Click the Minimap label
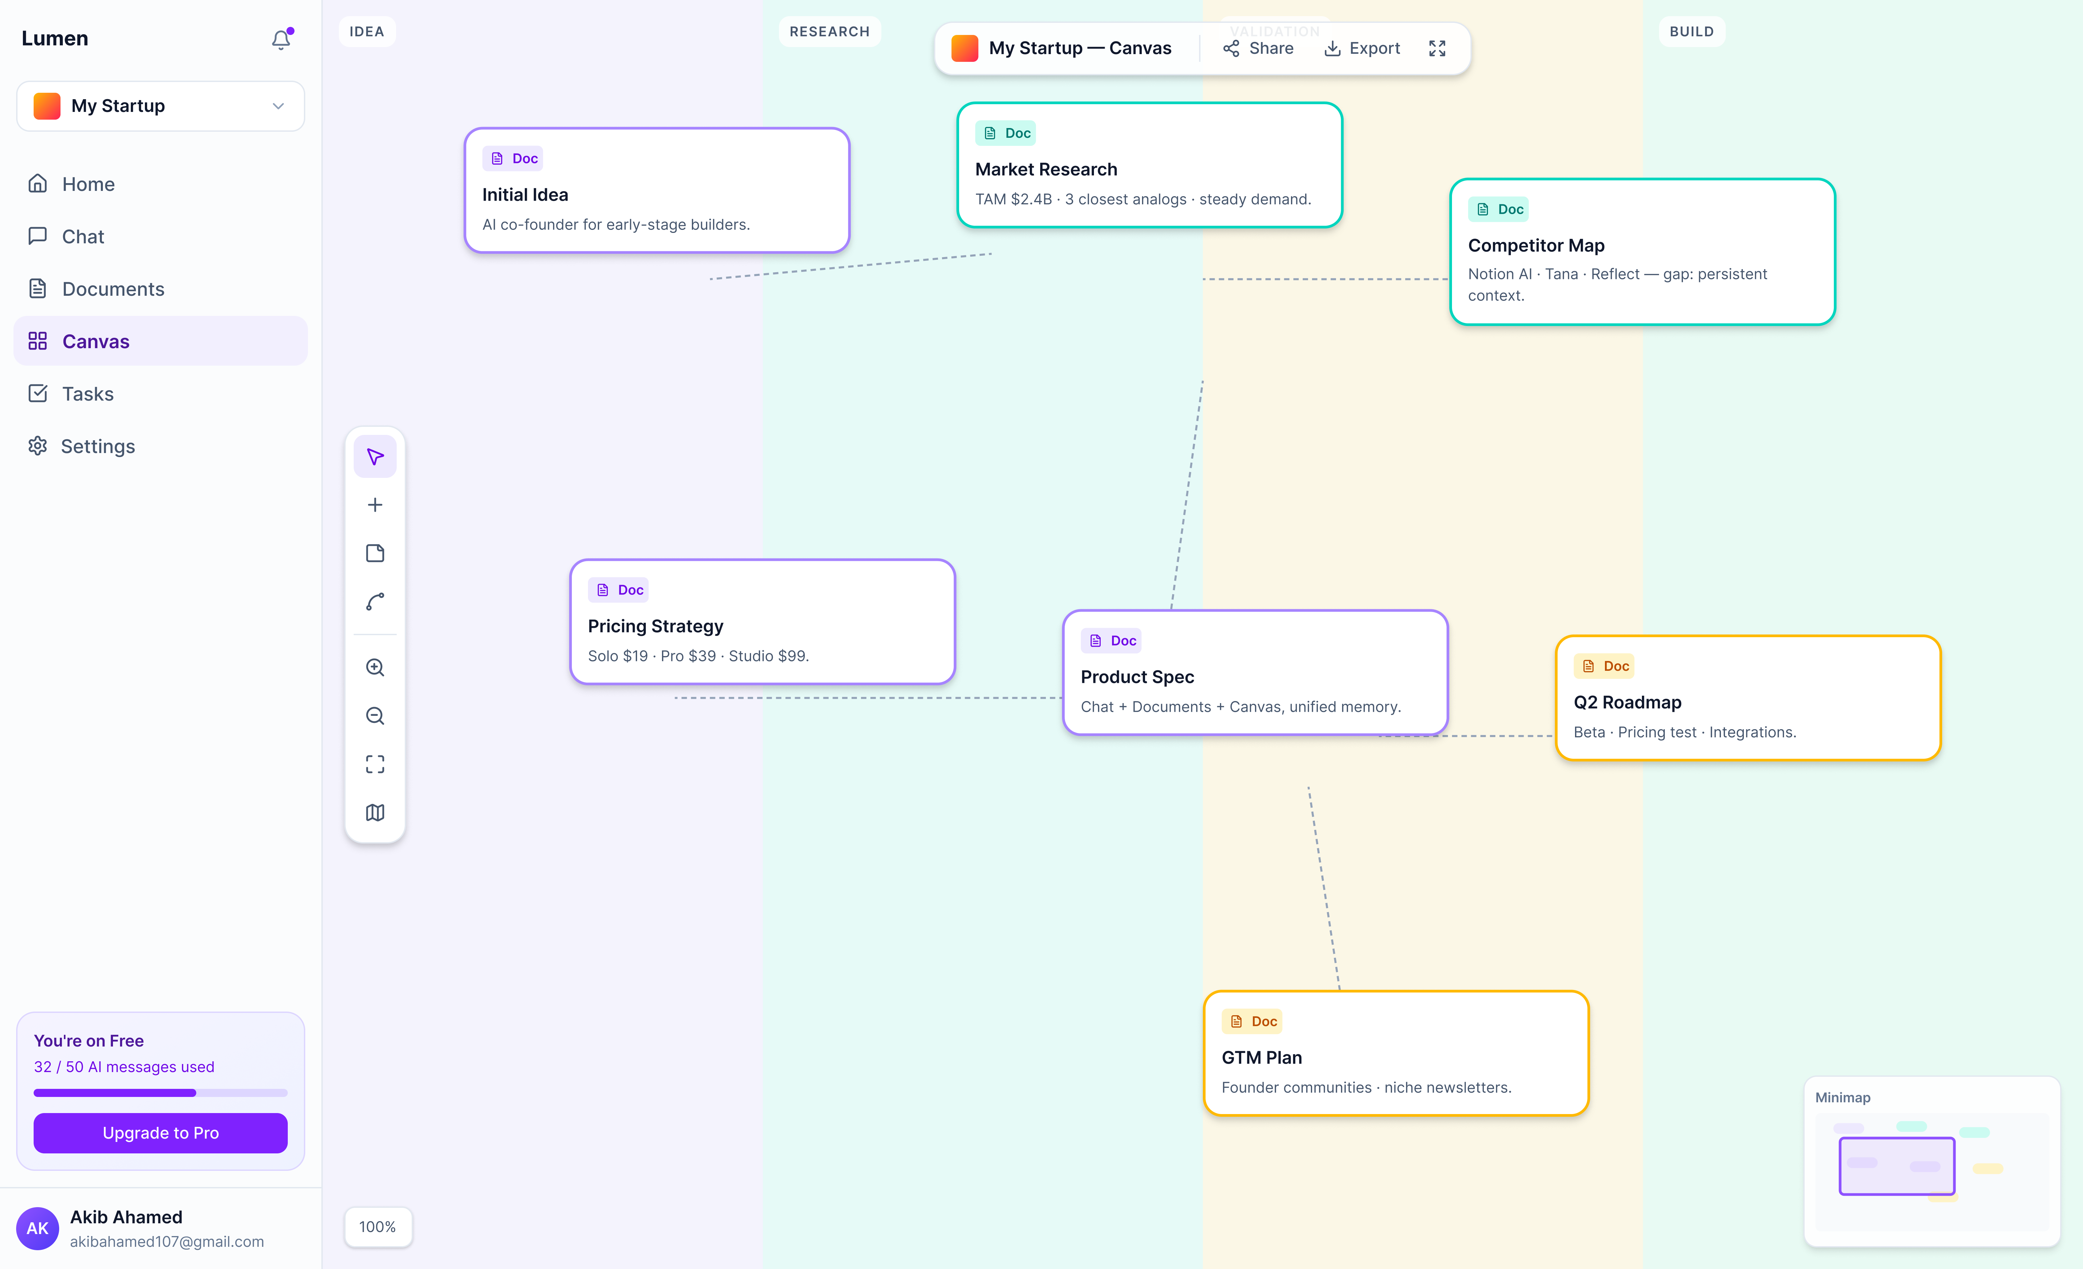Viewport: 2083px width, 1269px height. [x=1843, y=1098]
